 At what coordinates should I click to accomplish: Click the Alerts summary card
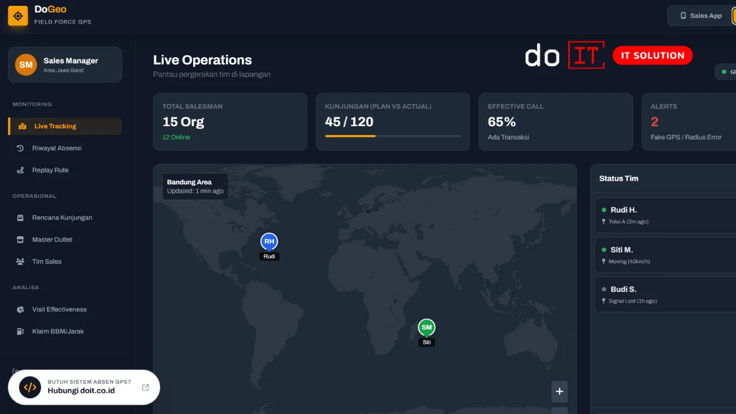(689, 121)
